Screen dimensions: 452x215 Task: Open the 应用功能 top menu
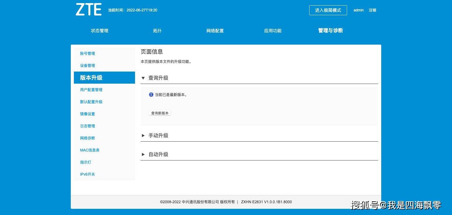coord(273,31)
